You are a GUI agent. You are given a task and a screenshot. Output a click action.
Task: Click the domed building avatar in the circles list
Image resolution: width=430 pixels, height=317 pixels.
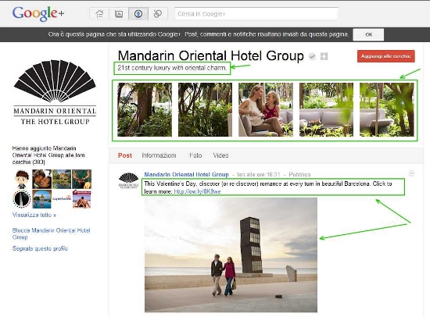pyautogui.click(x=41, y=199)
